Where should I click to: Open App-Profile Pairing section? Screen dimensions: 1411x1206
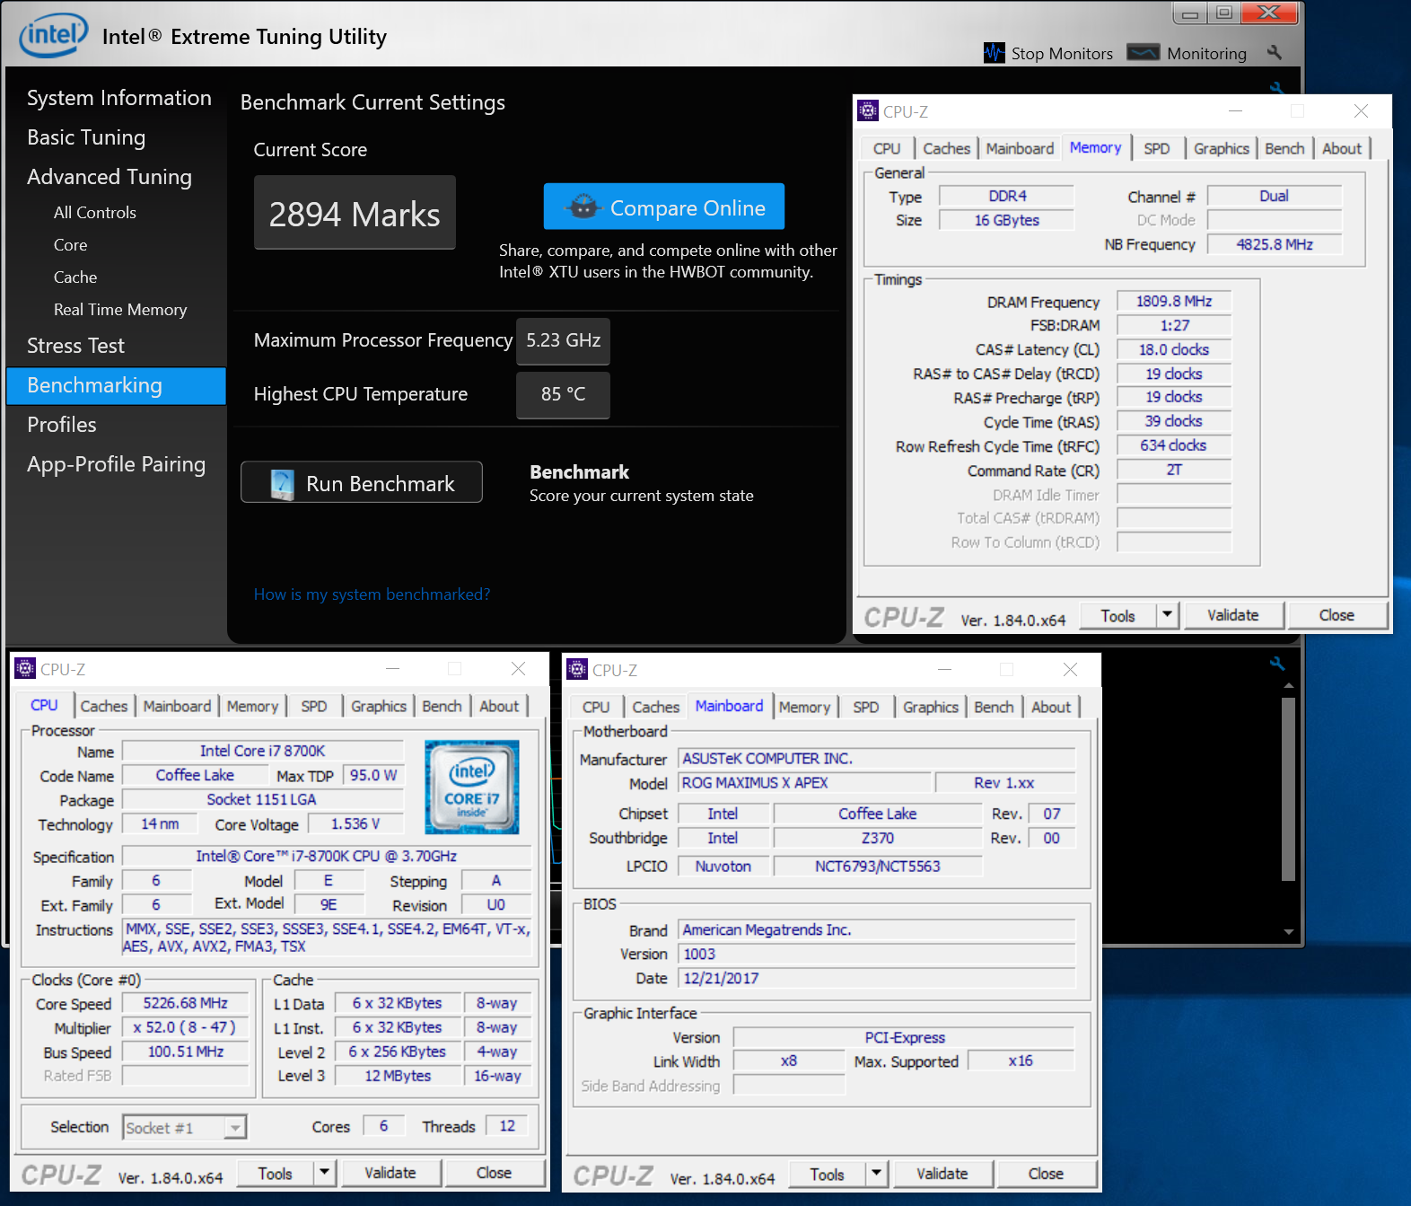[116, 464]
